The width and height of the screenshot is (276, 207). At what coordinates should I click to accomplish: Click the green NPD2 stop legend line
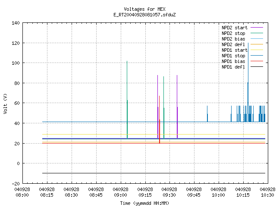[257, 33]
